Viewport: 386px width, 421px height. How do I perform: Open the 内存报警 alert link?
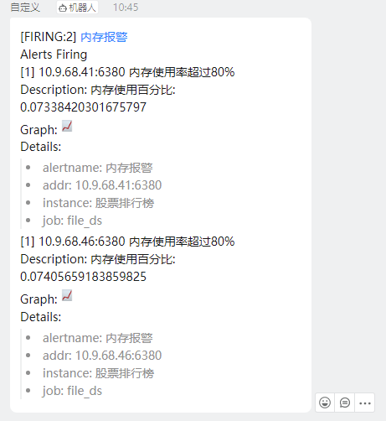pos(104,37)
